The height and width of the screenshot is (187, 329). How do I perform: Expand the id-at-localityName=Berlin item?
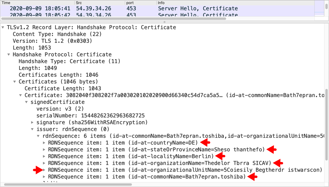coord(44,156)
